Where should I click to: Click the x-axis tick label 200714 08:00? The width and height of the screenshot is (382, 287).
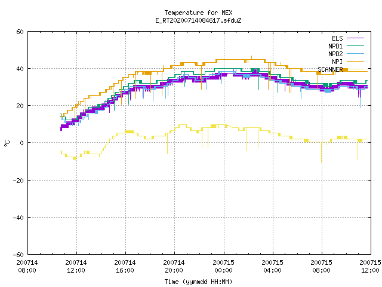pos(27,267)
